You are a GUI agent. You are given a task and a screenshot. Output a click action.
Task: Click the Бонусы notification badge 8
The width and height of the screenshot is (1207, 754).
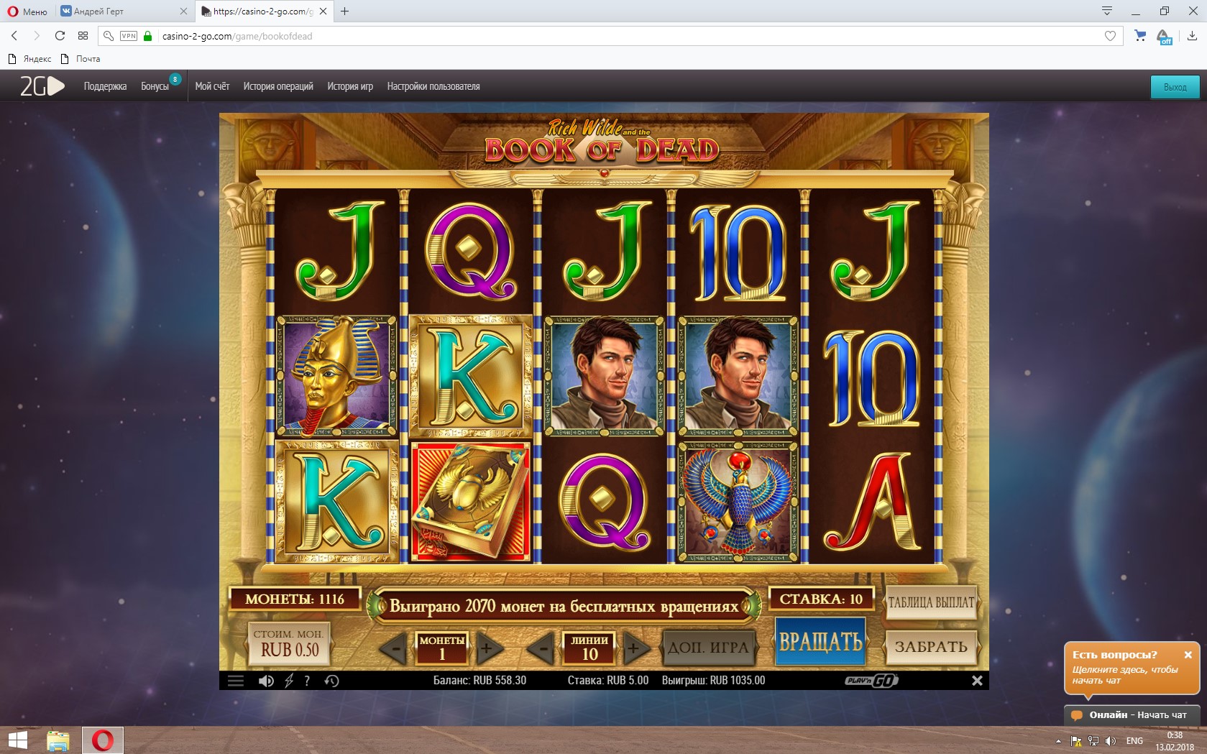click(175, 79)
